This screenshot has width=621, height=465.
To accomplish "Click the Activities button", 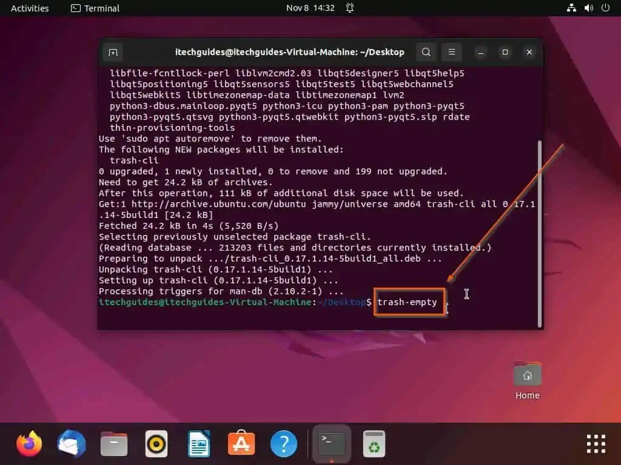I will [30, 8].
